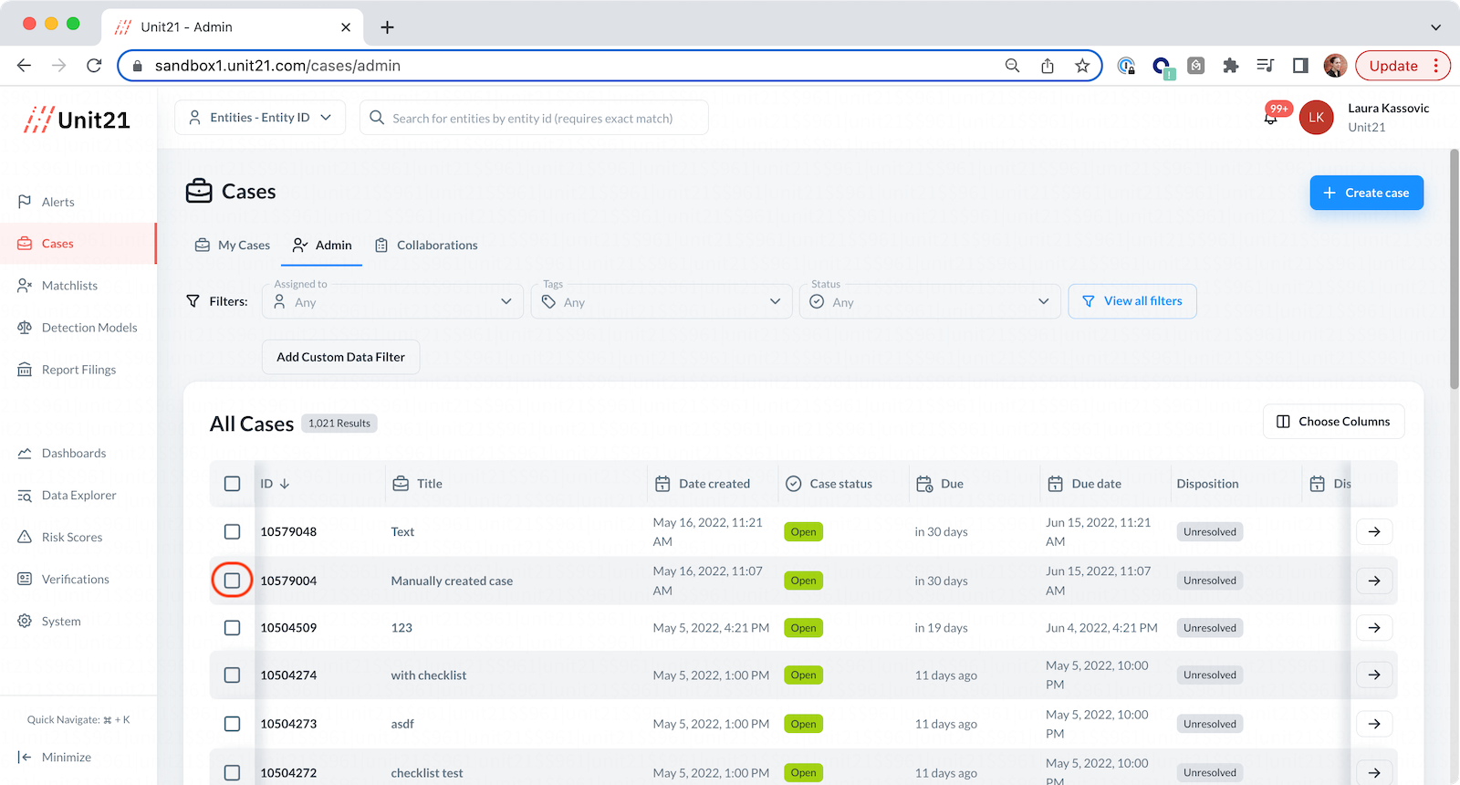Minimize the sidebar
Screen dimensions: 1460x785
pos(55,757)
